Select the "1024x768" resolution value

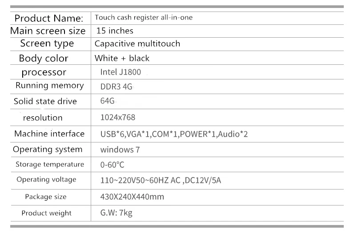pos(118,118)
